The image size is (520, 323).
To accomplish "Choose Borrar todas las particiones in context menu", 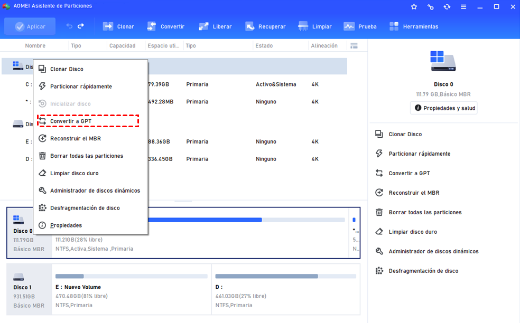I will click(86, 156).
